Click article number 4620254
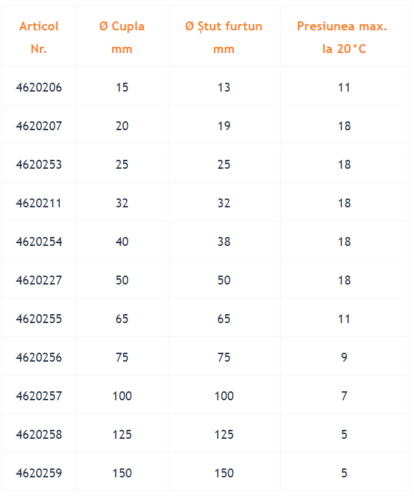 click(39, 242)
